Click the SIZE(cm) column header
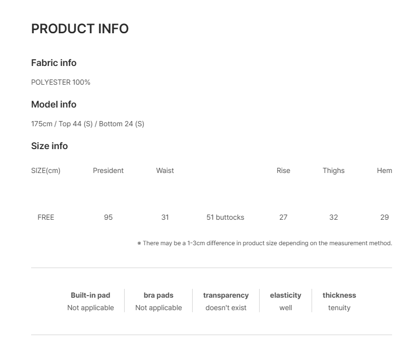 46,170
